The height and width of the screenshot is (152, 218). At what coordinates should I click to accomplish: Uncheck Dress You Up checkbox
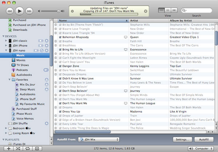point(60,112)
